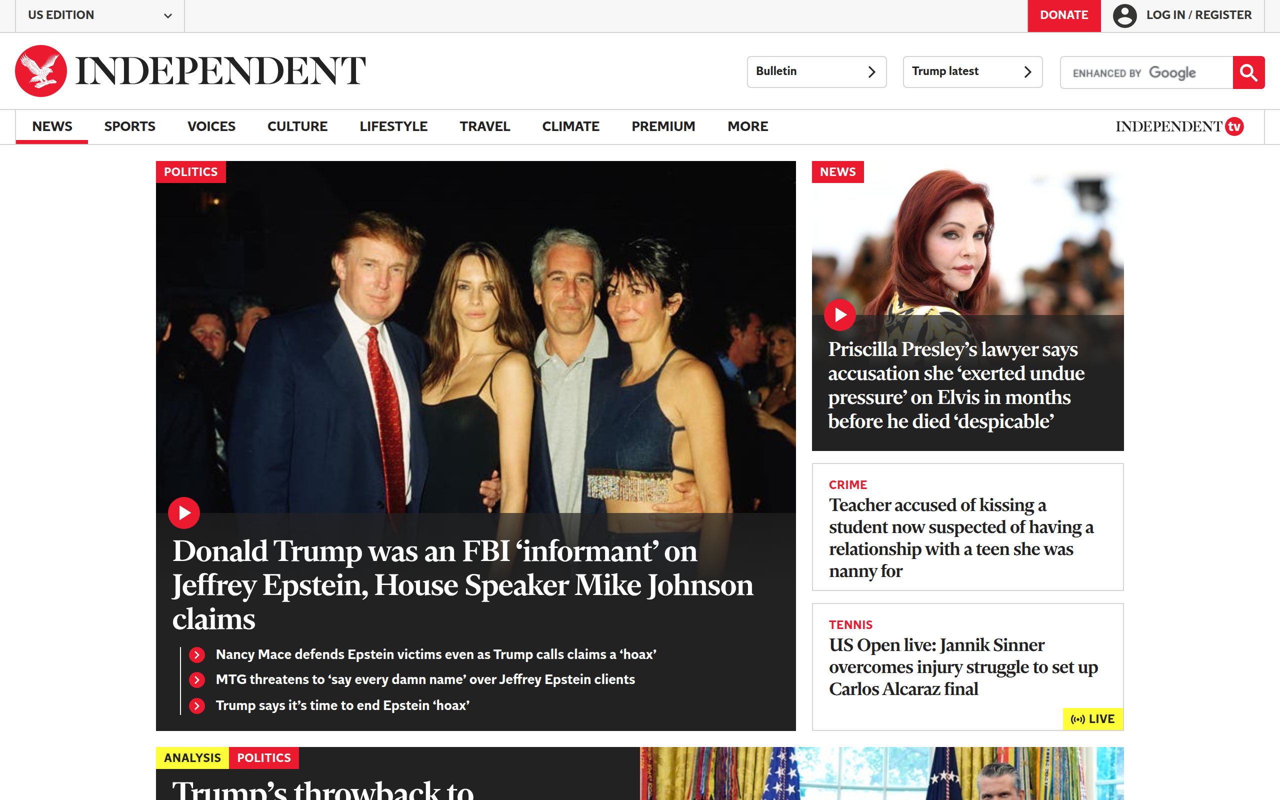Screen dimensions: 1280x800
Task: Open the Lifestyle section
Action: pos(393,126)
